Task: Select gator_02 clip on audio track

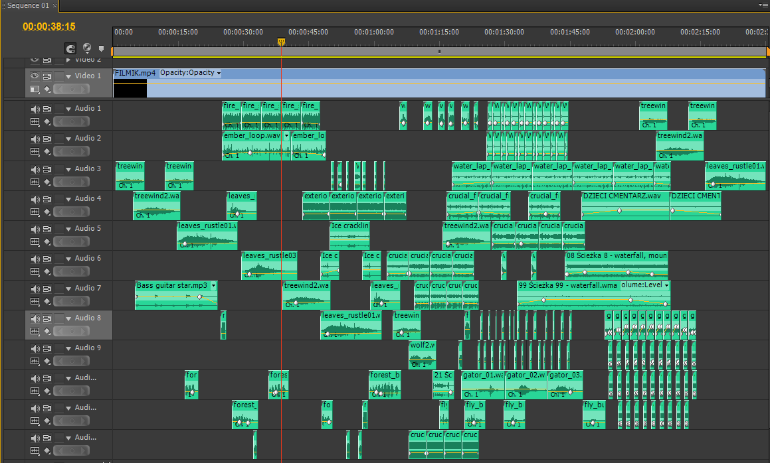Action: coord(526,385)
